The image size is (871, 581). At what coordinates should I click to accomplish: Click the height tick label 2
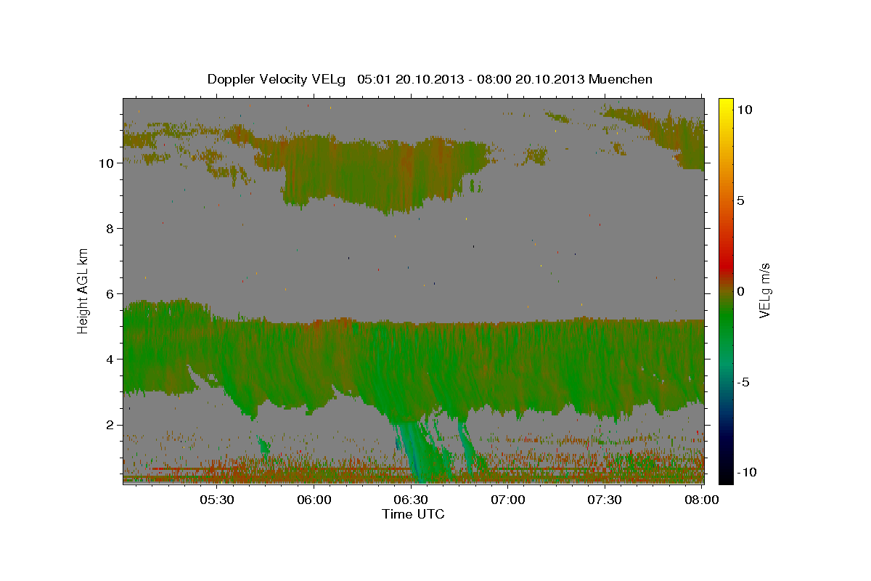[108, 425]
